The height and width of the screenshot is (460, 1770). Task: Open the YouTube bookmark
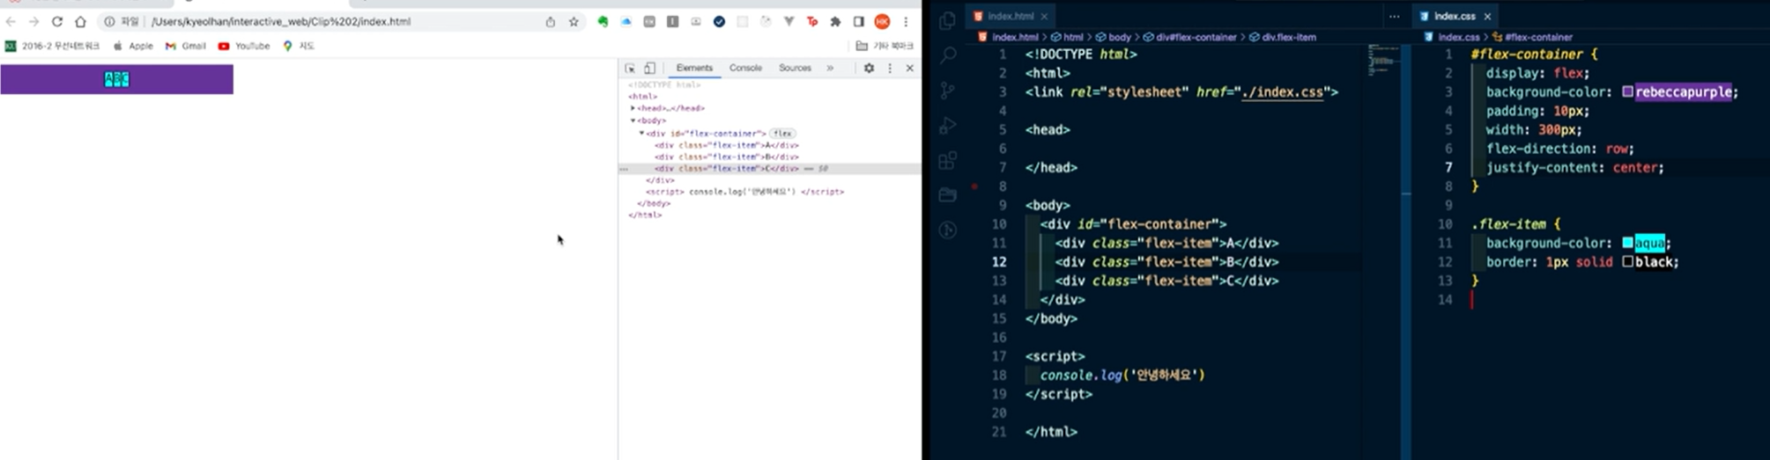[x=244, y=46]
